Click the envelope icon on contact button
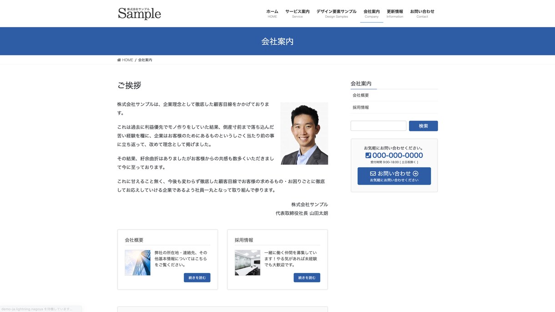Screen dimensions: 555x312 coord(373,173)
